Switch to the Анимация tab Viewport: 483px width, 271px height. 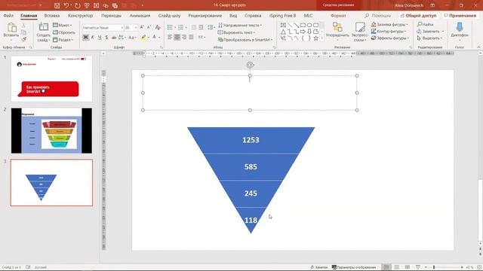click(140, 15)
